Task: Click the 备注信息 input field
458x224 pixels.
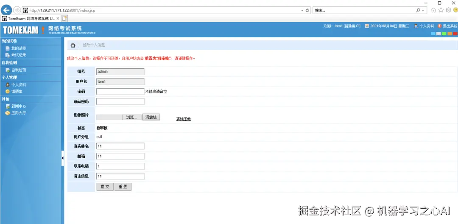Action: (x=120, y=176)
